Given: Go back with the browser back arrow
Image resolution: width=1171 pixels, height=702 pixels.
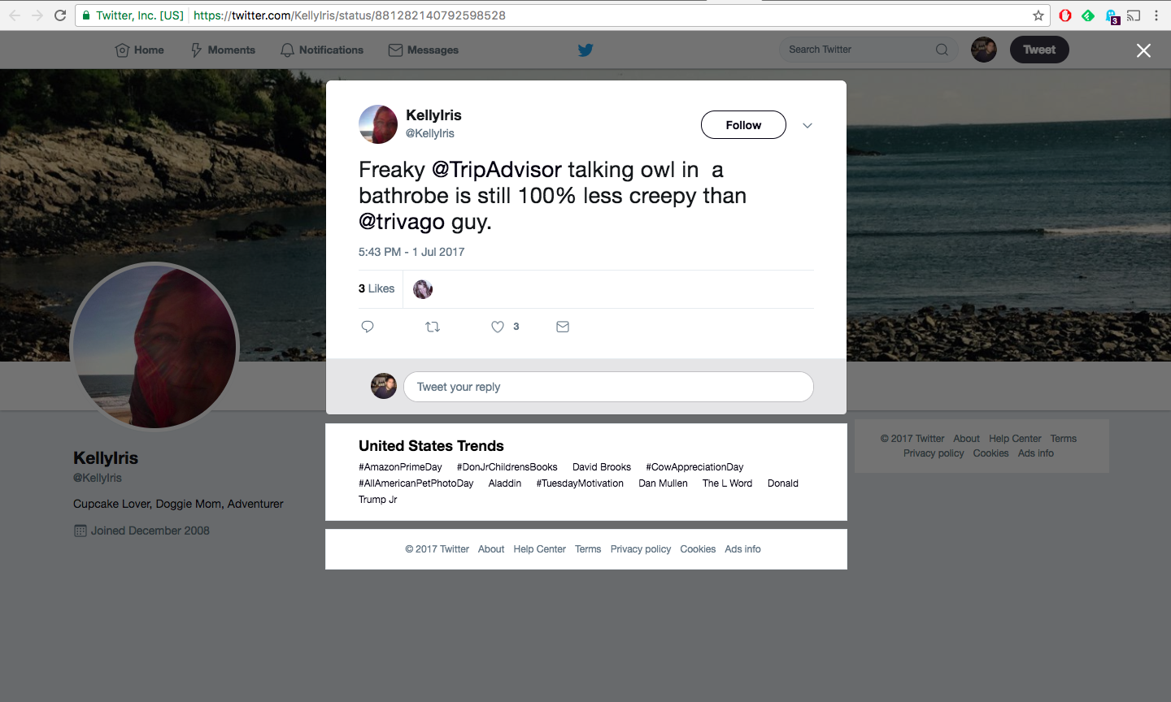Looking at the screenshot, I should pos(15,15).
